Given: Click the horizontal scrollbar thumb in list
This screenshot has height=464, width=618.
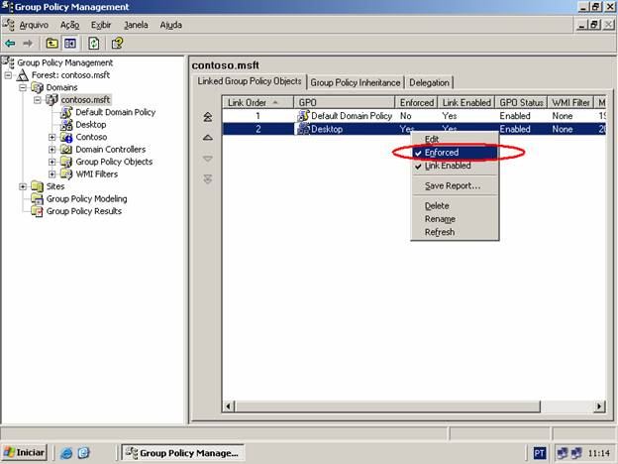Looking at the screenshot, I should pyautogui.click(x=388, y=406).
